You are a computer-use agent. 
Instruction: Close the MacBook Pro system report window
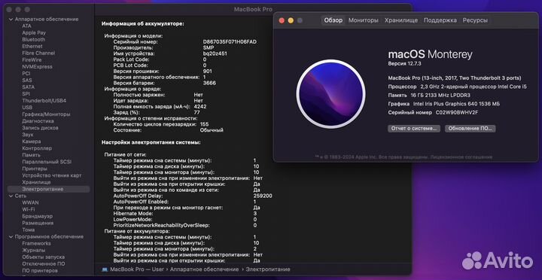tap(9, 10)
